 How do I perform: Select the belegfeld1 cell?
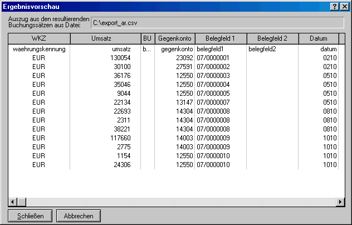(x=210, y=49)
